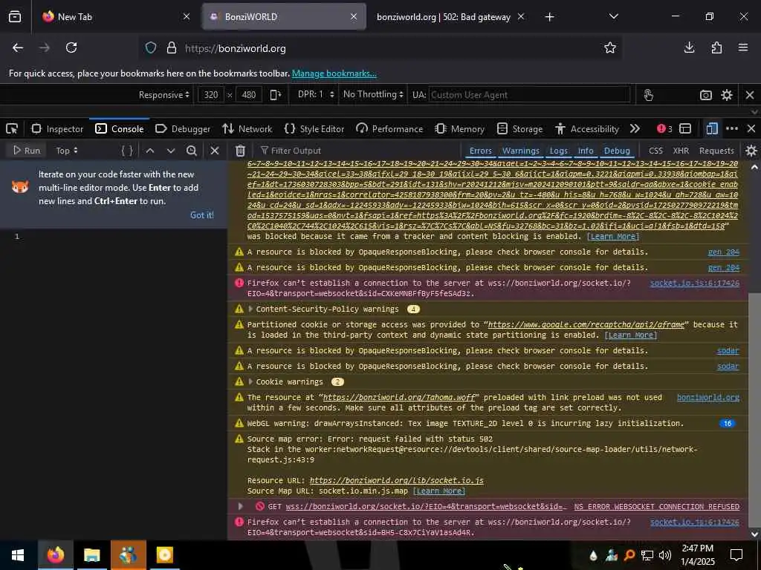Viewport: 761px width, 570px height.
Task: Open the DPR dropdown
Action: click(316, 94)
